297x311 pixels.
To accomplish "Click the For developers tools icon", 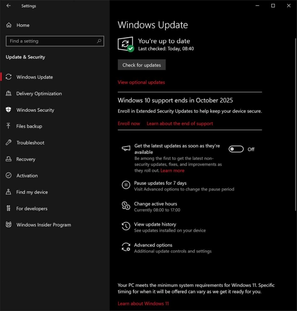I will (x=8, y=208).
